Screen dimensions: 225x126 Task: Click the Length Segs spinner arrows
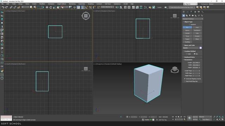200,71
